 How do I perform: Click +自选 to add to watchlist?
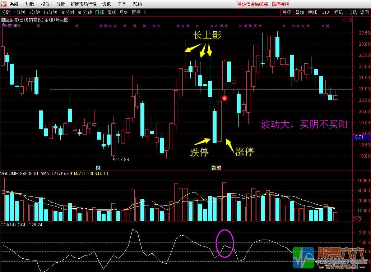352,12
